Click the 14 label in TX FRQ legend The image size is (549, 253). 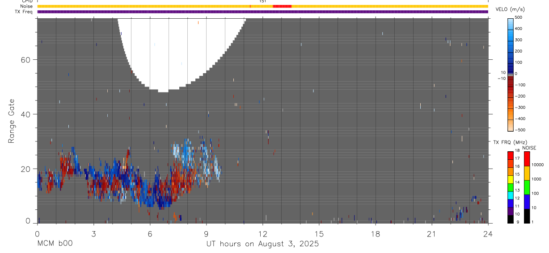pyautogui.click(x=517, y=182)
